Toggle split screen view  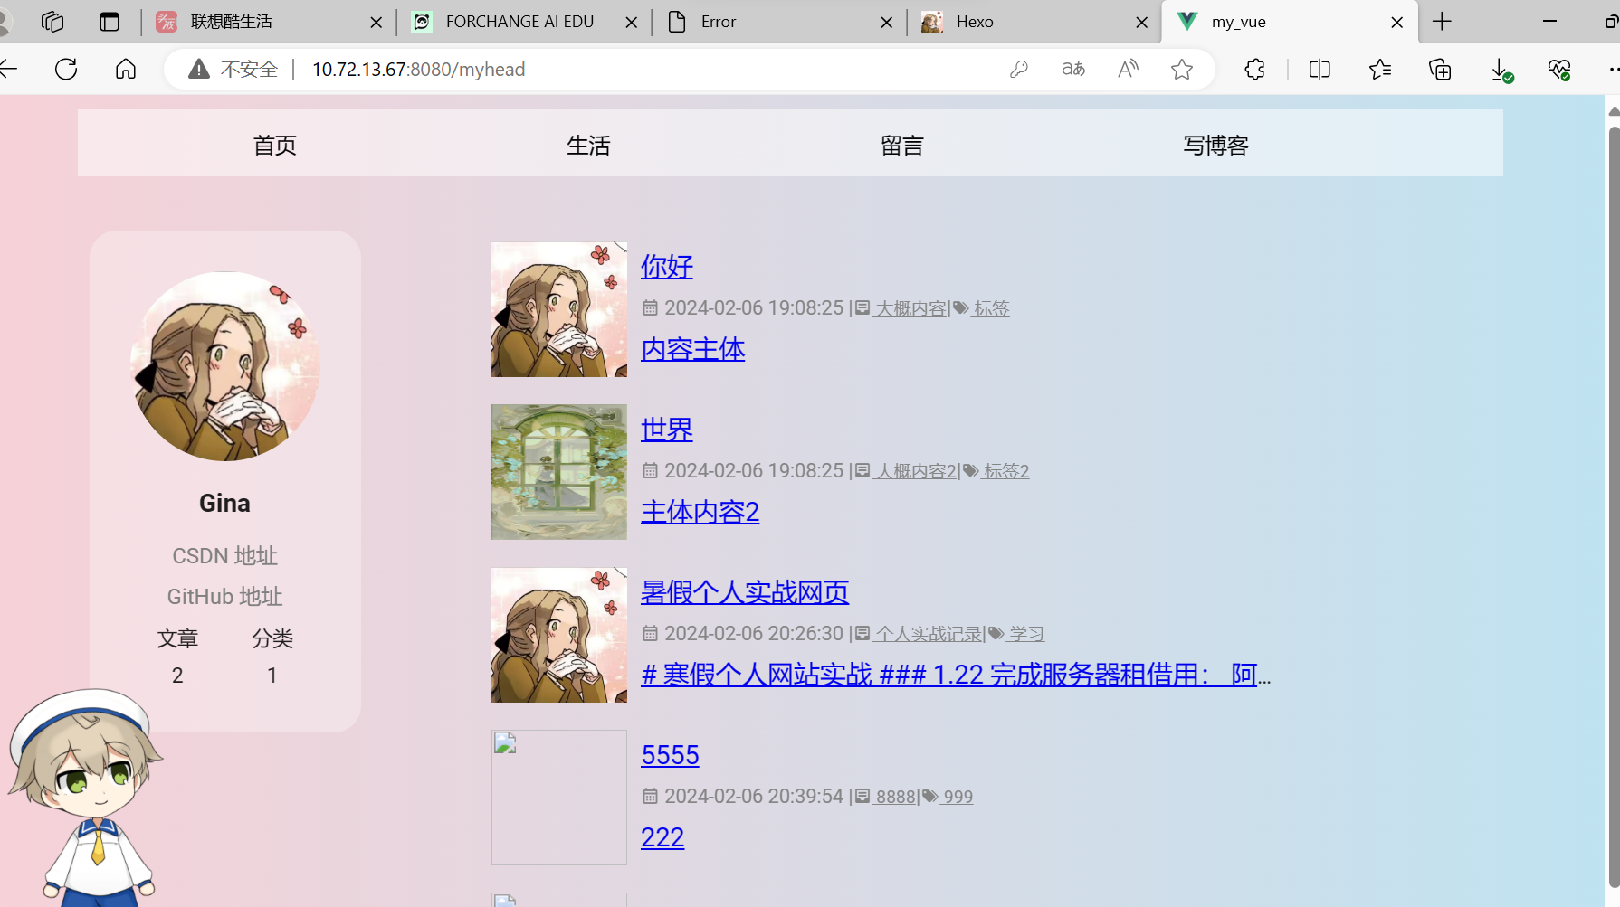(x=1319, y=69)
